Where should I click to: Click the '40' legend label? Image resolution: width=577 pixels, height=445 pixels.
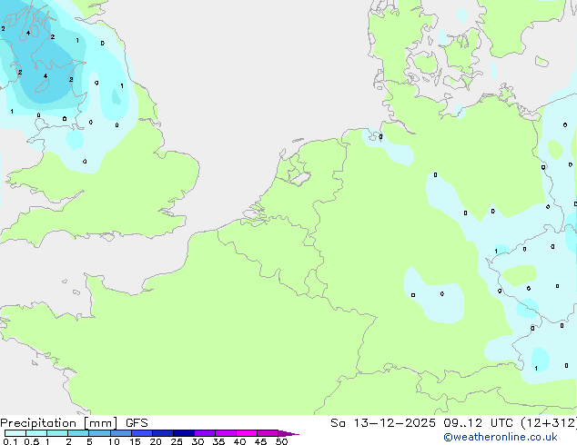(239, 441)
